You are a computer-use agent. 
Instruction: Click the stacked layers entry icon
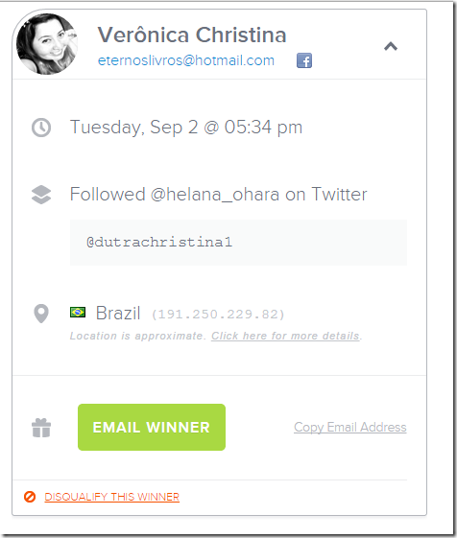41,195
